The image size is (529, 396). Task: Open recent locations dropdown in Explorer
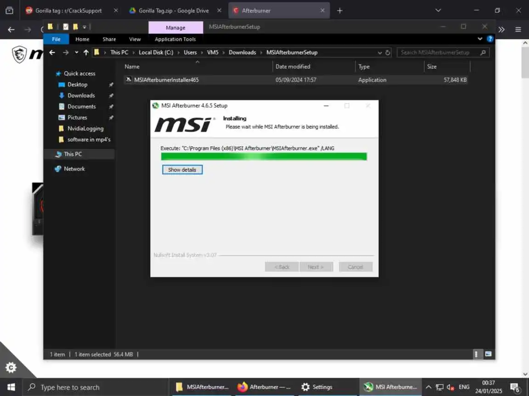click(77, 53)
